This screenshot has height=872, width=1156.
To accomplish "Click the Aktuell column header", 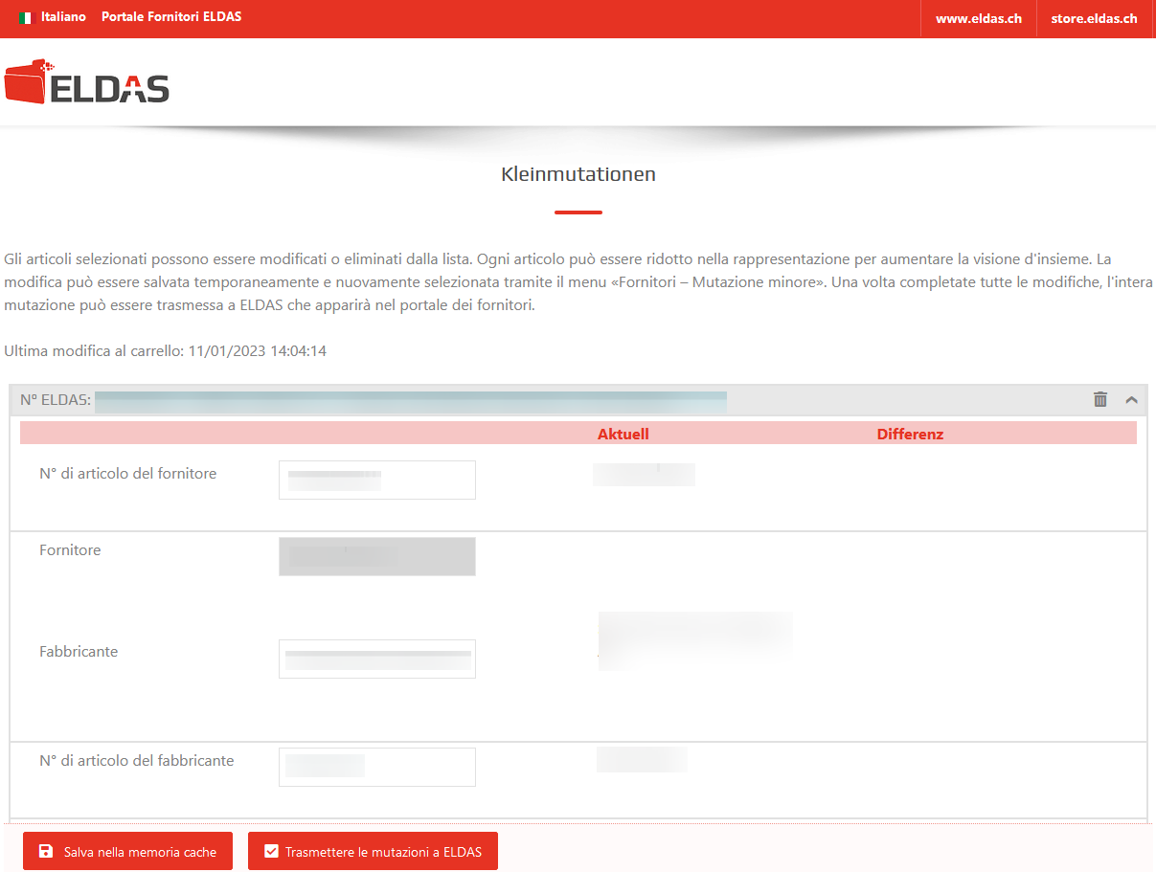I will pos(623,434).
